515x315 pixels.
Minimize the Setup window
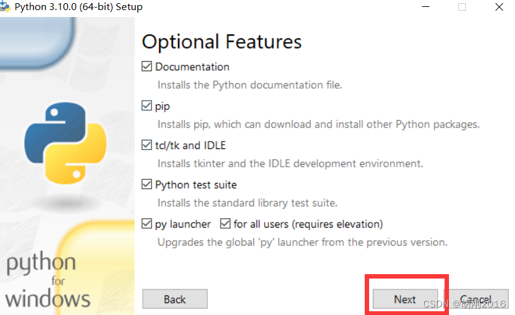point(426,6)
